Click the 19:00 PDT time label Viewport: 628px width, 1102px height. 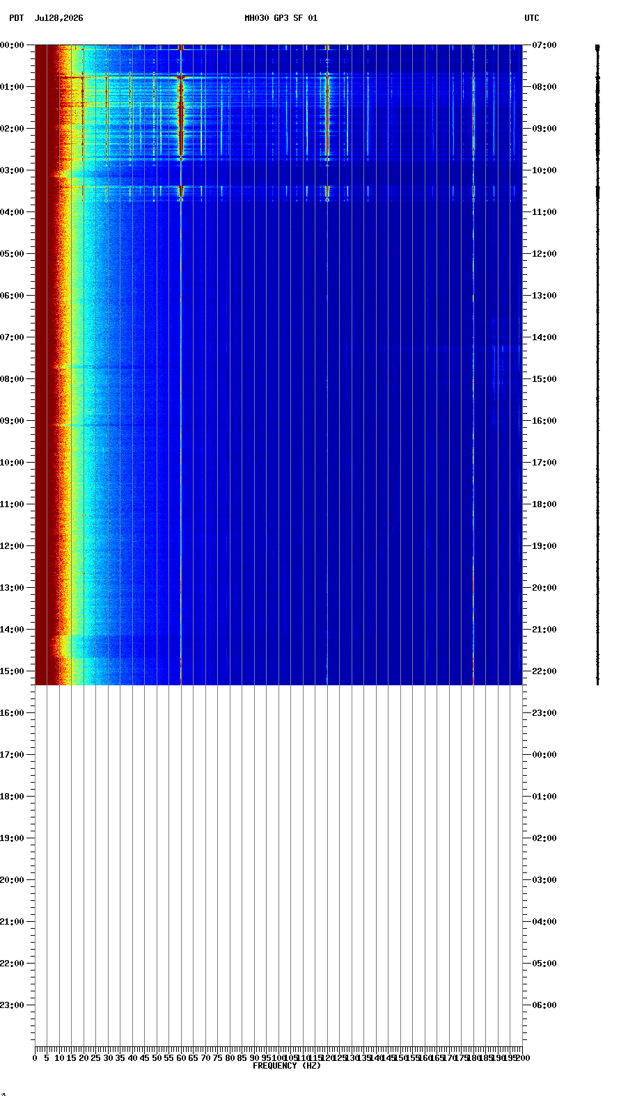(x=12, y=838)
